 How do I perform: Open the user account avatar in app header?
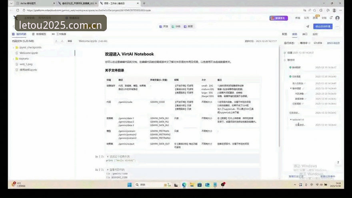(x=338, y=18)
